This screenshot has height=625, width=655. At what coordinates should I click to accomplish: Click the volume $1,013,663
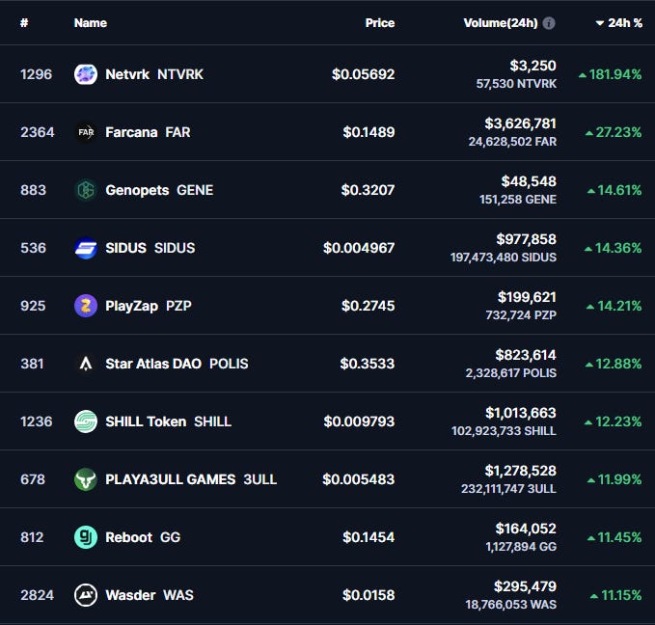pos(521,413)
